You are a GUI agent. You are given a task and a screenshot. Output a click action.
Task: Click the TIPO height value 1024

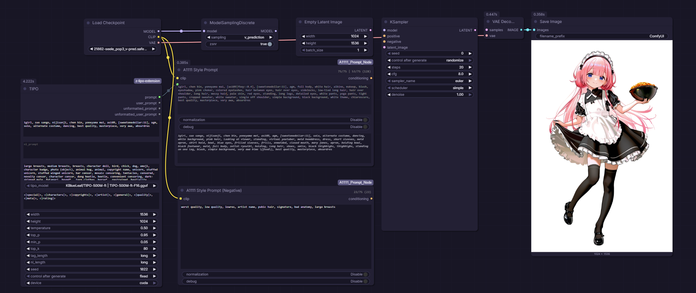(144, 221)
